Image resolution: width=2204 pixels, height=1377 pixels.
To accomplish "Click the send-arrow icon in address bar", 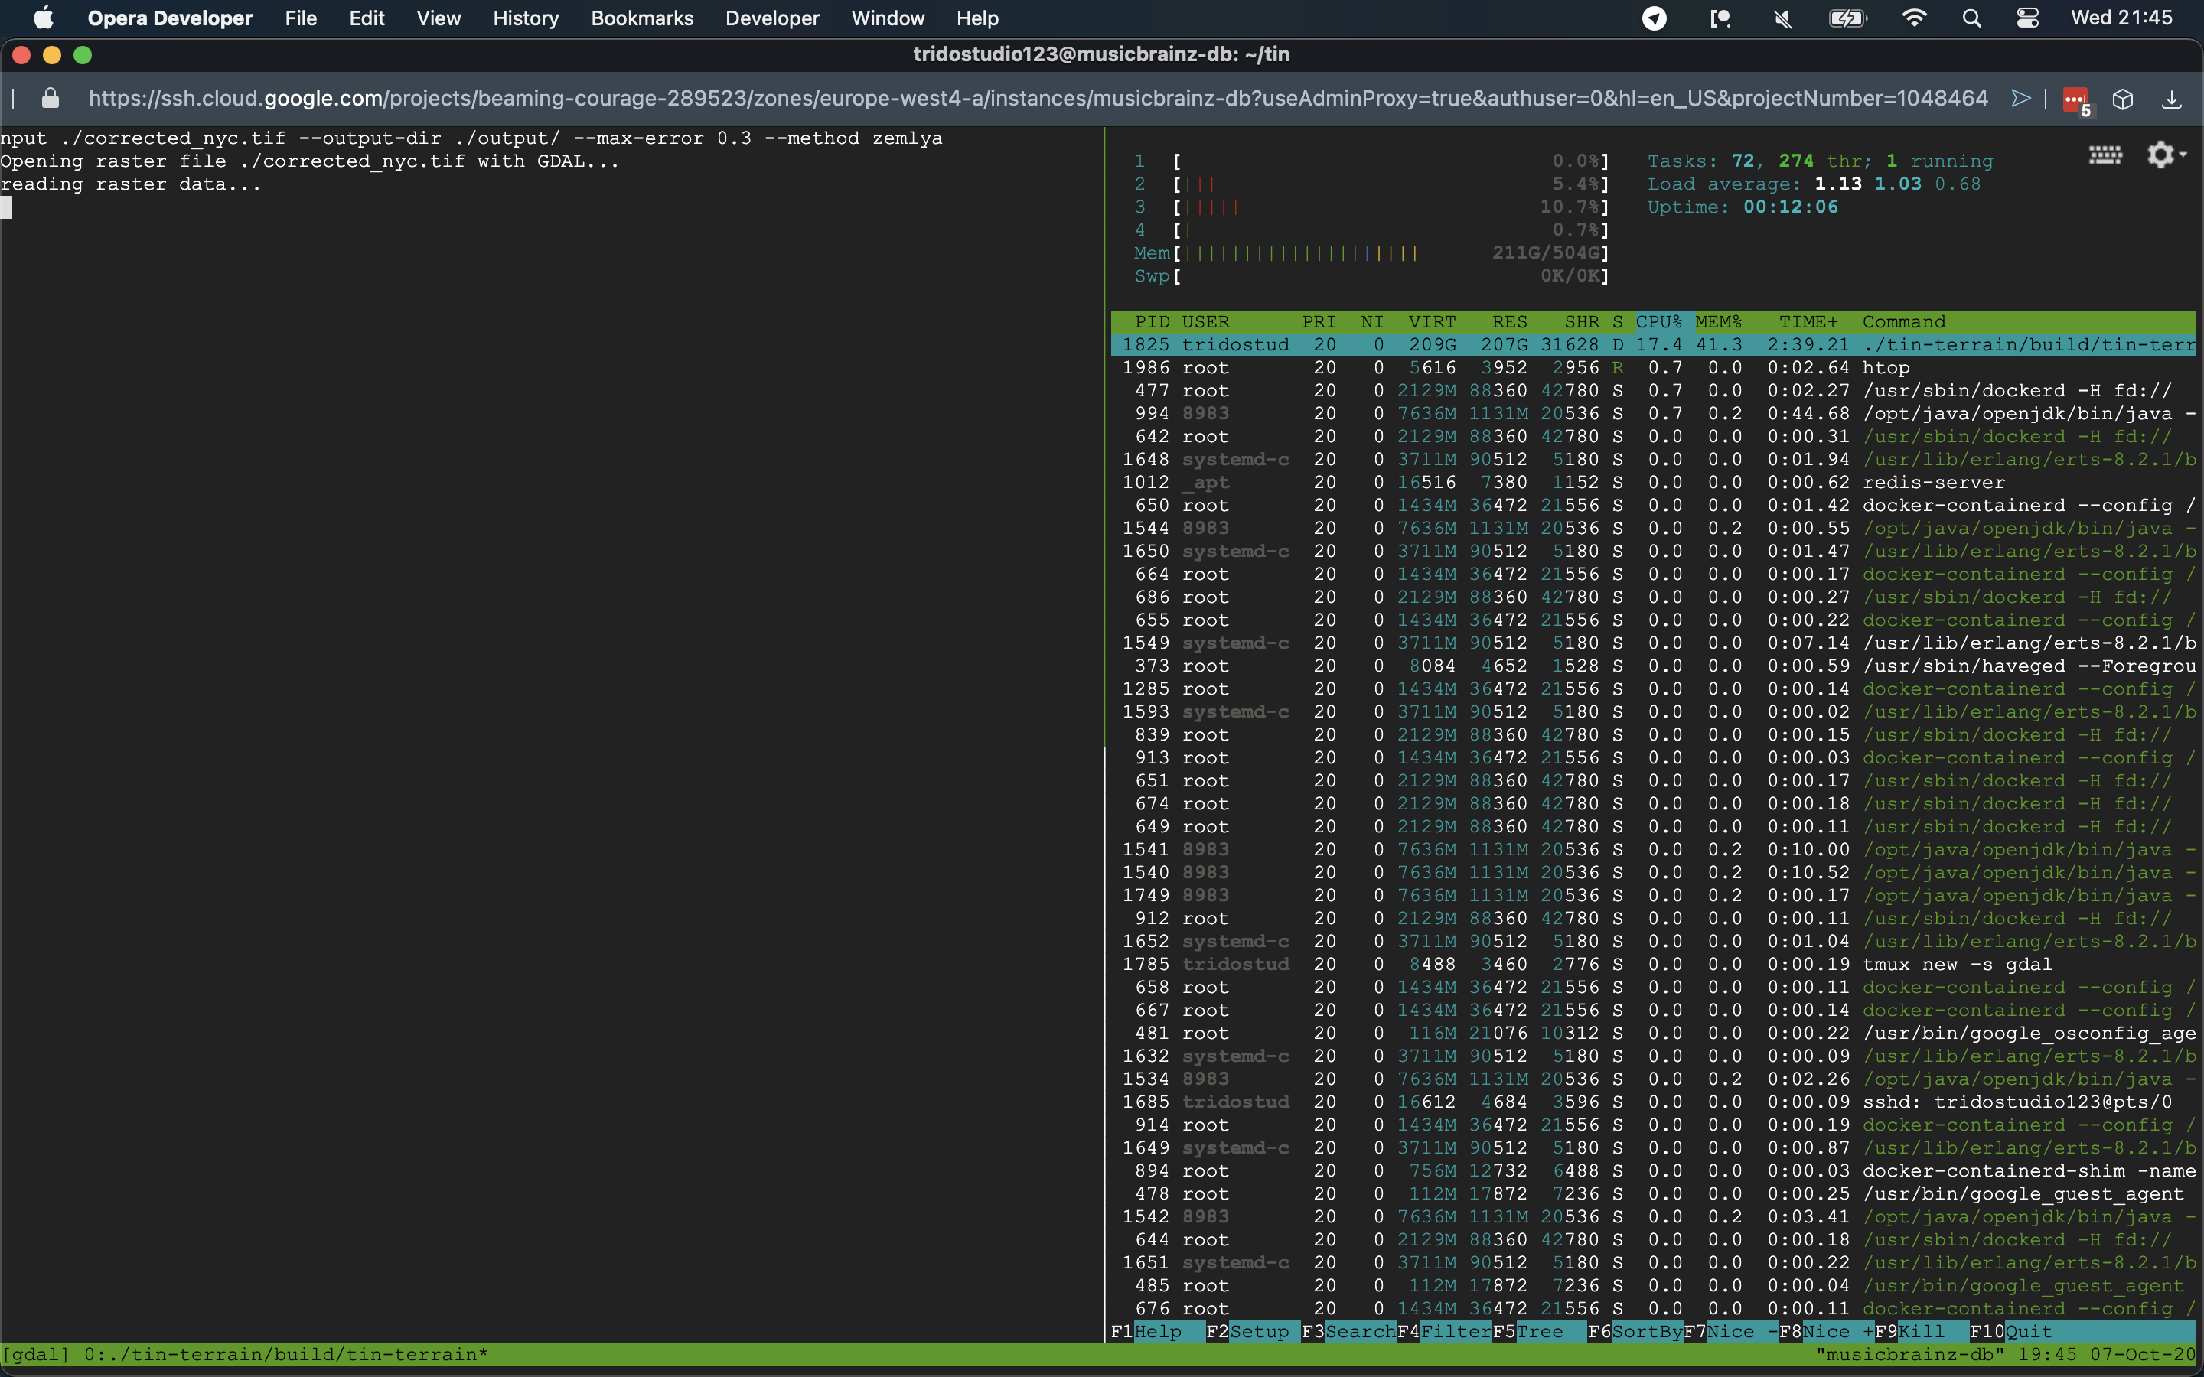I will [x=2021, y=99].
